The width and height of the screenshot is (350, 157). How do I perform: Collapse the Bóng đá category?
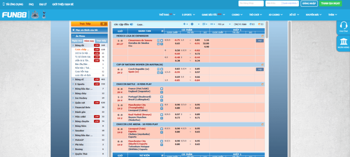(x=89, y=45)
